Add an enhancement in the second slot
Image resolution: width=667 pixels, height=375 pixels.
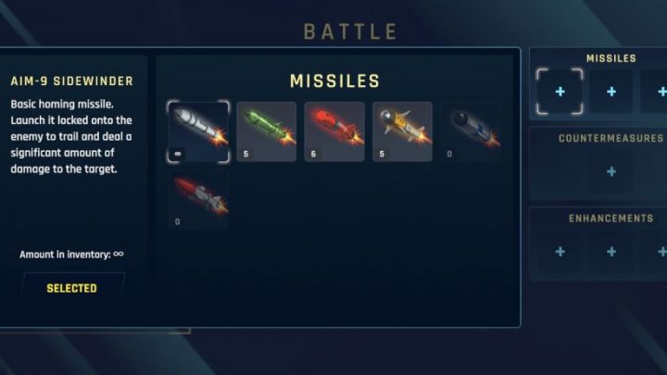click(x=611, y=252)
